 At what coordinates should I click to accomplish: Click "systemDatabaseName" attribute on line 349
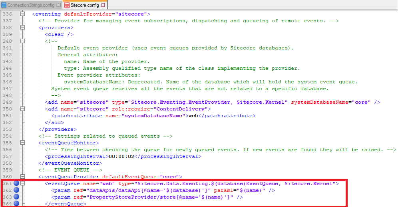(320, 102)
